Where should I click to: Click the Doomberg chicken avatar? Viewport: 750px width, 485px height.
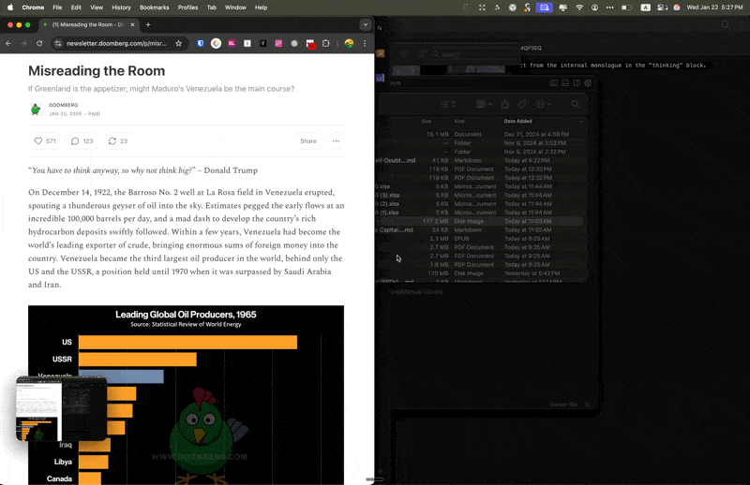pos(36,110)
